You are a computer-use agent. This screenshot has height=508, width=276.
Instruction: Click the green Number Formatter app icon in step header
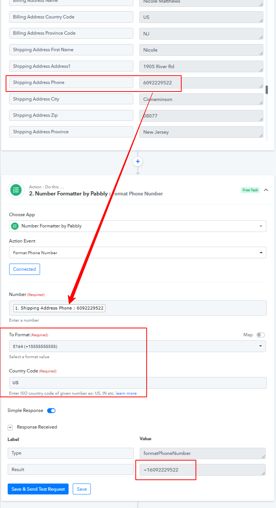tap(16, 190)
